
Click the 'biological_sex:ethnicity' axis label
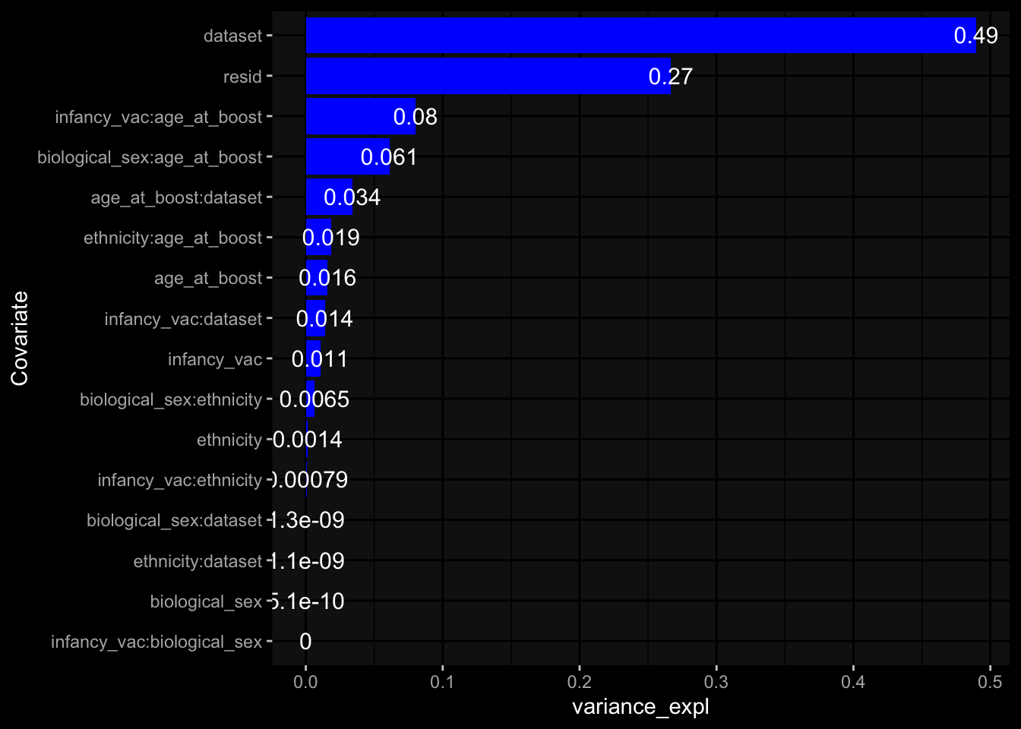(x=171, y=400)
